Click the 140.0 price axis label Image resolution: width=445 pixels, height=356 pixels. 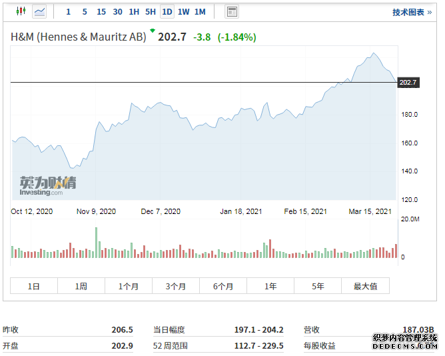point(409,171)
